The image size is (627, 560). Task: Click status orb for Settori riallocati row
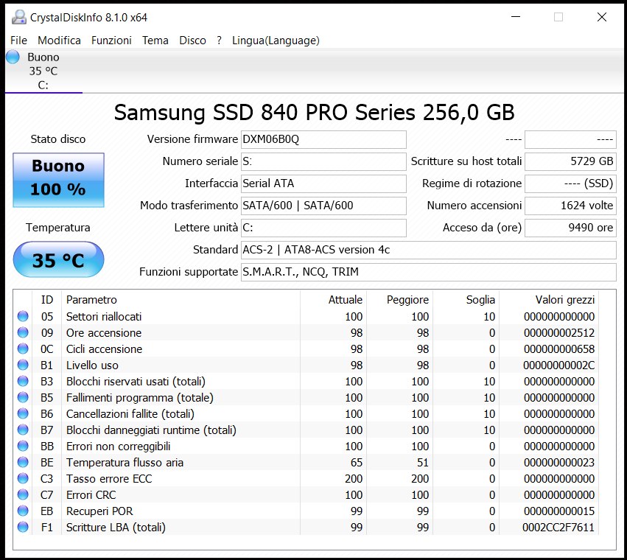(x=23, y=316)
